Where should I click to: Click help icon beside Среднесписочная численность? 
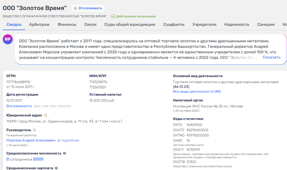tap(64, 153)
